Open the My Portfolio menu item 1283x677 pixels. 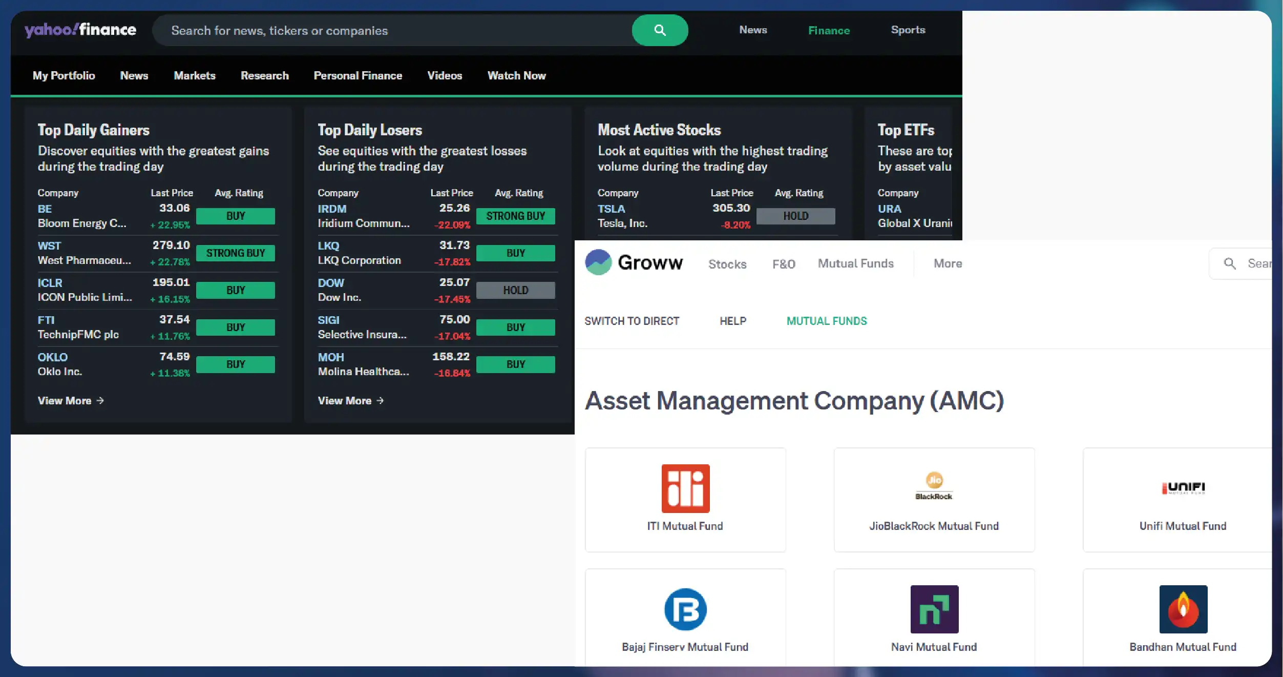(x=64, y=75)
